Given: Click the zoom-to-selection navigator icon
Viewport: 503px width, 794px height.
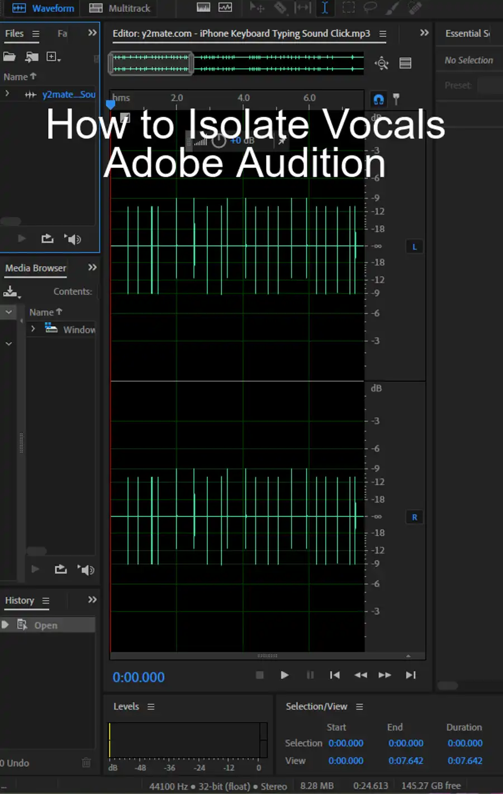Looking at the screenshot, I should (x=382, y=63).
